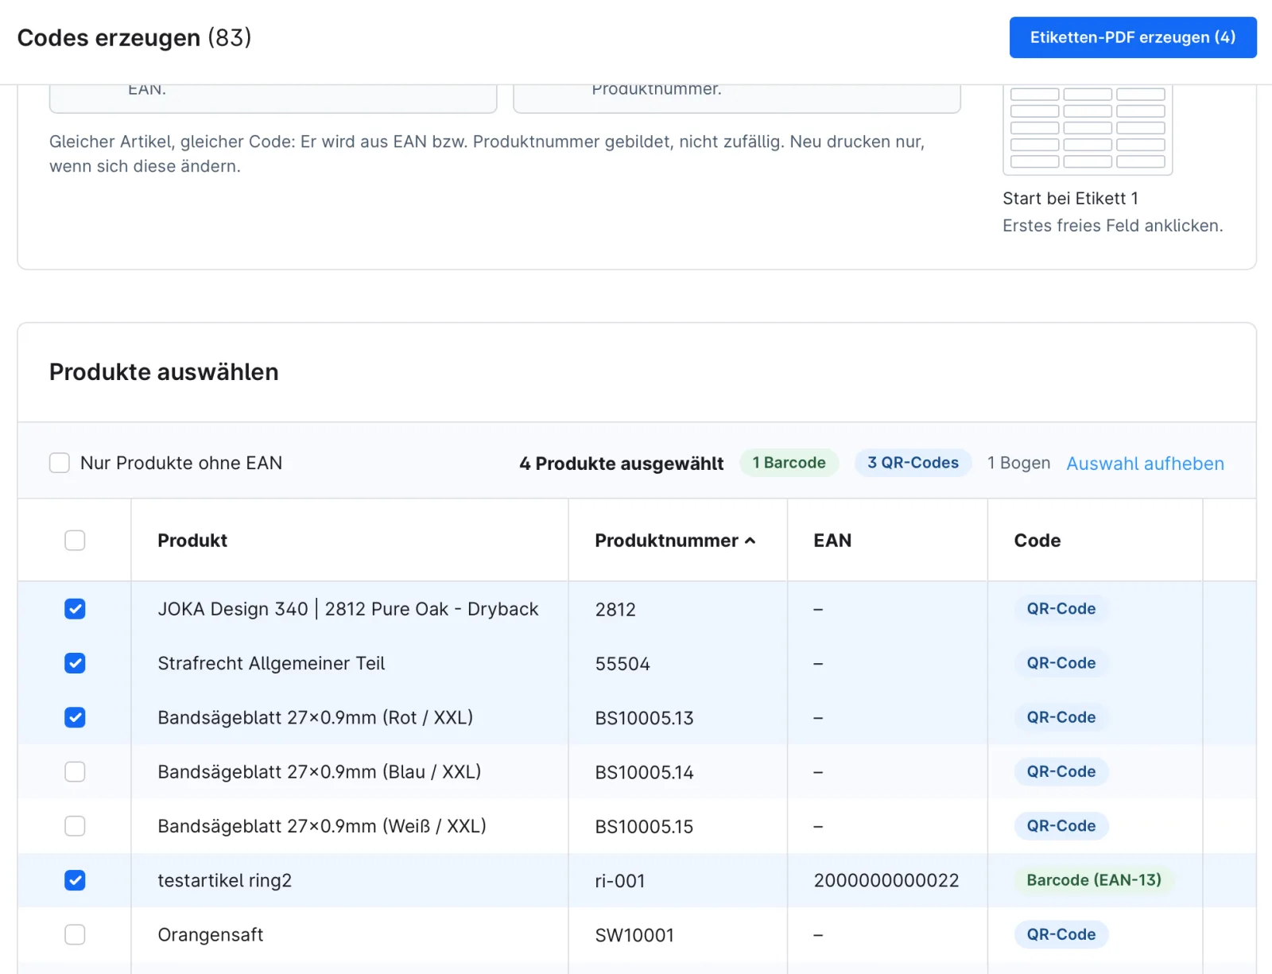1272x974 pixels.
Task: Click QR-Code badge for BS10005.13
Action: (1061, 717)
